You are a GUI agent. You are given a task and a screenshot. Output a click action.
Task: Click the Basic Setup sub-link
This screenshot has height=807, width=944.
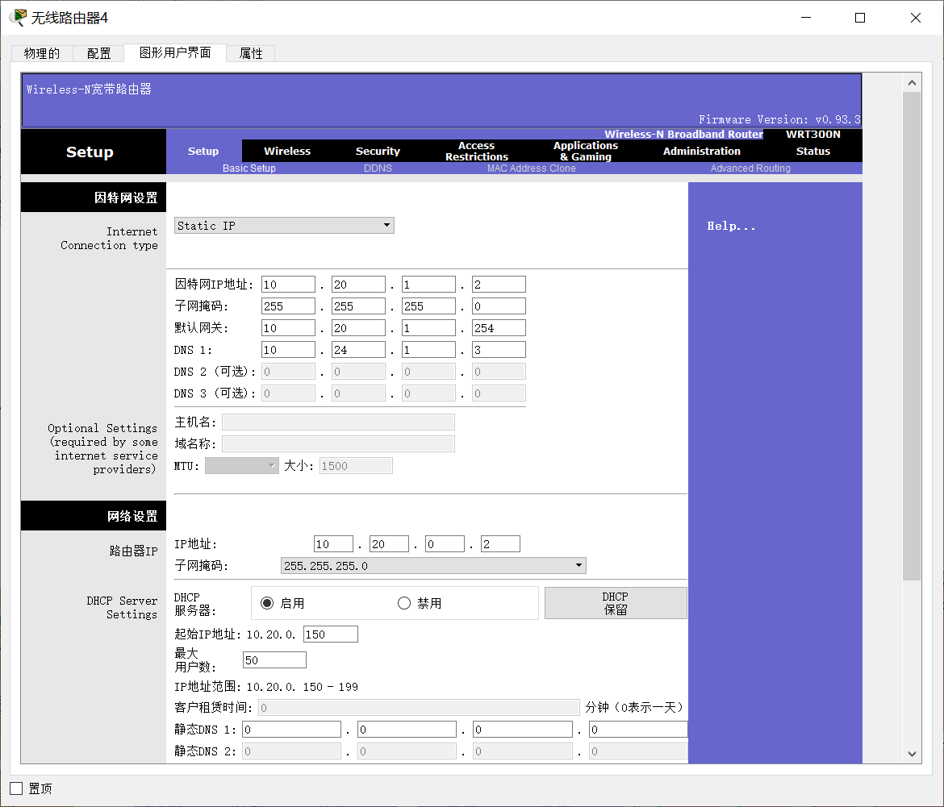coord(249,168)
